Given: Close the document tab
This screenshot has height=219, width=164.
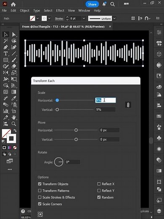Looking at the screenshot, I should point(110,27).
